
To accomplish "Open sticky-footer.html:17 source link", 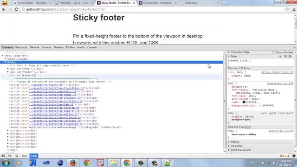I will point(277,72).
